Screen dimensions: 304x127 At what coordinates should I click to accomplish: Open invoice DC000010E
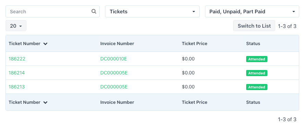pos(113,59)
